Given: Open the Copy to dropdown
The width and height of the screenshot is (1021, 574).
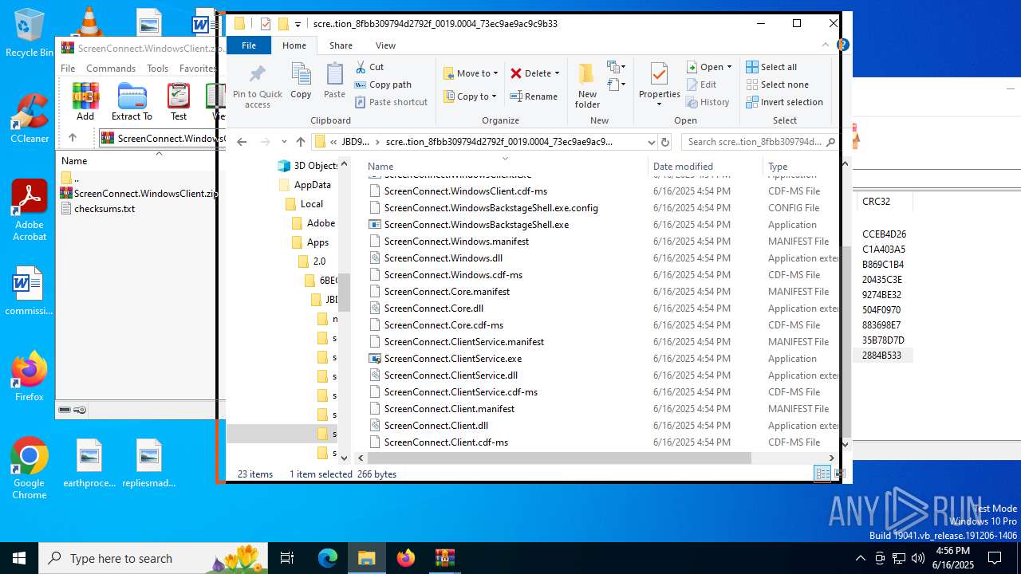Looking at the screenshot, I should coord(470,96).
